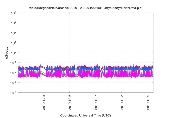Select the 10^-2 y-axis label

click(x=13, y=73)
